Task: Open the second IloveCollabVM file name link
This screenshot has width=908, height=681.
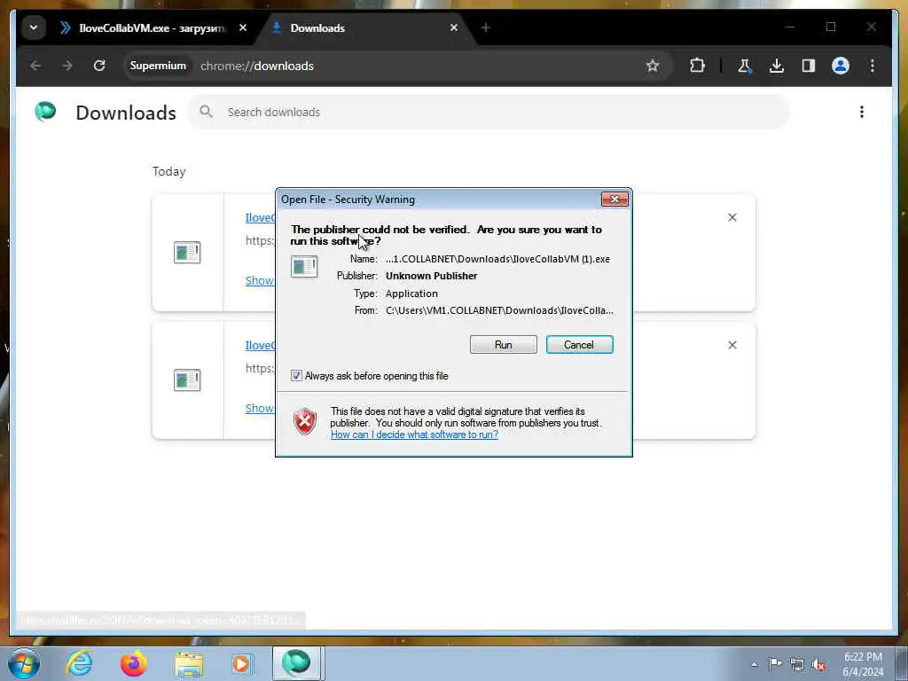Action: [x=260, y=345]
